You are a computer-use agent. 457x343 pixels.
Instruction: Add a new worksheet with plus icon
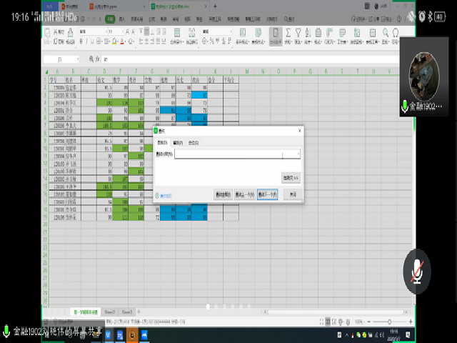[139, 312]
